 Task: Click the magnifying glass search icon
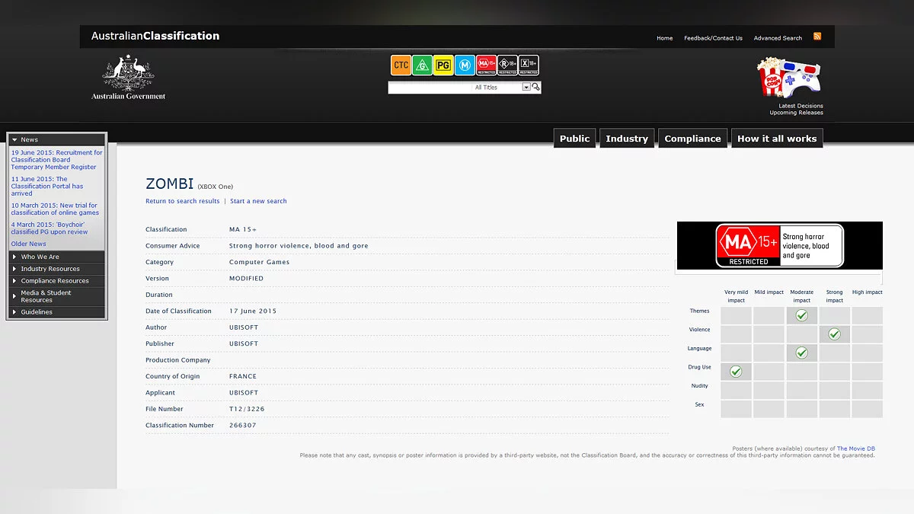(536, 88)
